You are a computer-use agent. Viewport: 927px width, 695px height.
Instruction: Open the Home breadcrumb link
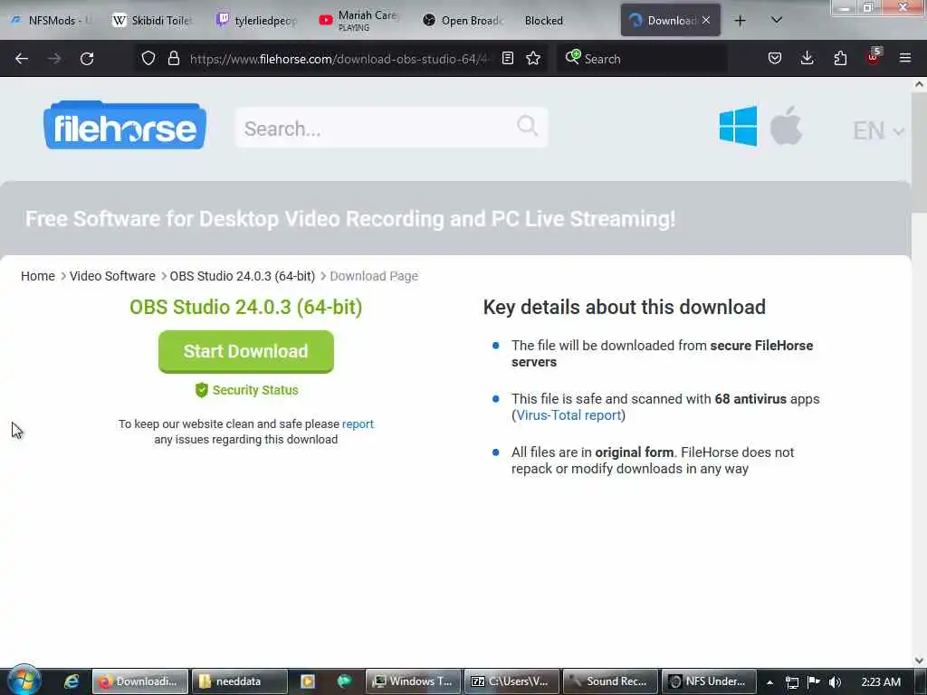pos(38,276)
